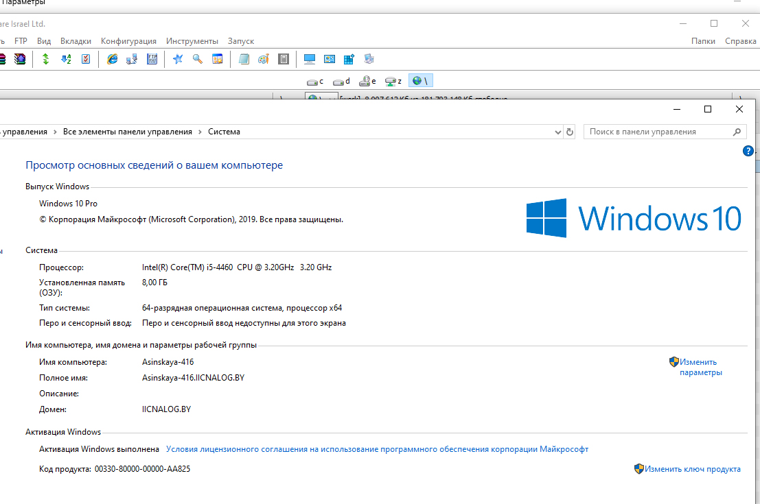Switch to drive d
Viewport: 760px width, 504px height.
click(341, 81)
